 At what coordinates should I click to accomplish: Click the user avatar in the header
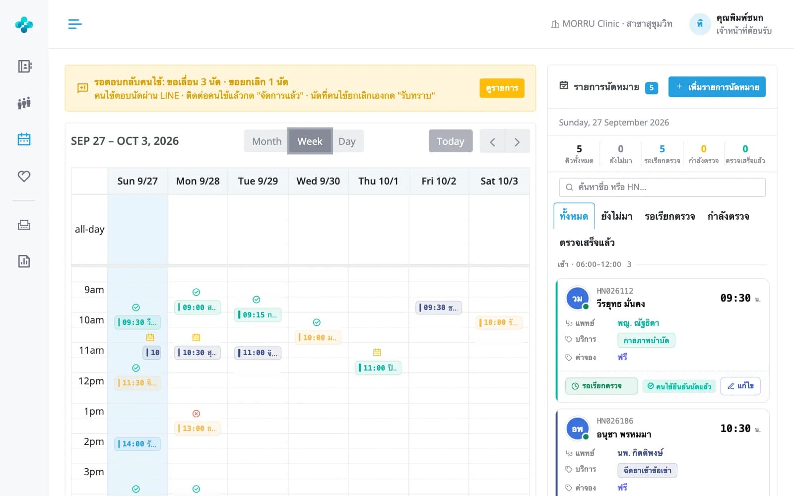(x=700, y=24)
